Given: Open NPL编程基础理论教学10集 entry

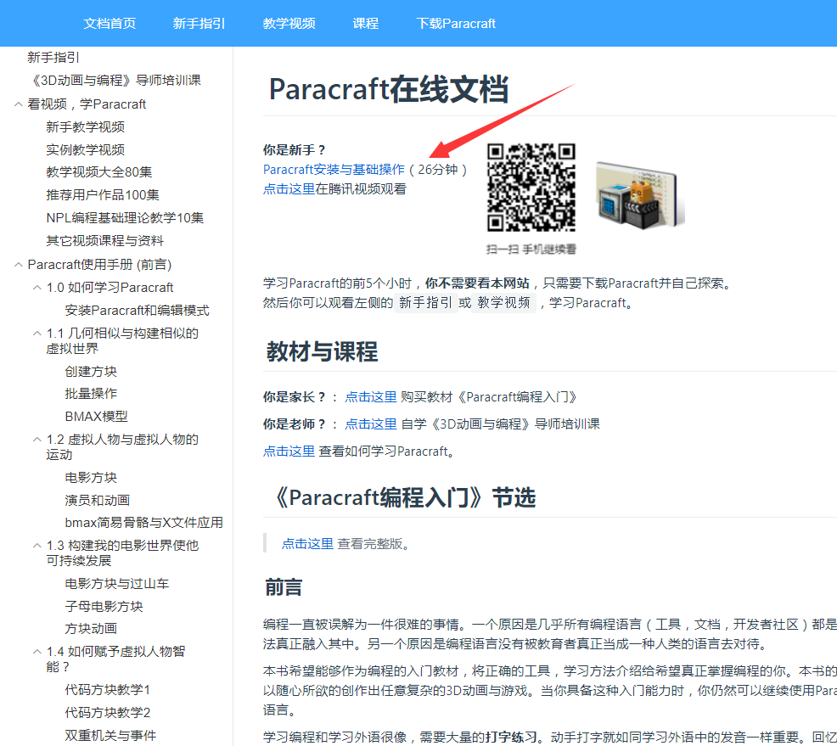Looking at the screenshot, I should 125,218.
